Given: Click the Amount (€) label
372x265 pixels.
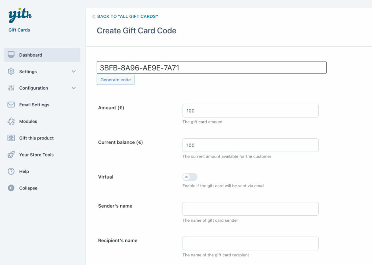Looking at the screenshot, I should [111, 107].
